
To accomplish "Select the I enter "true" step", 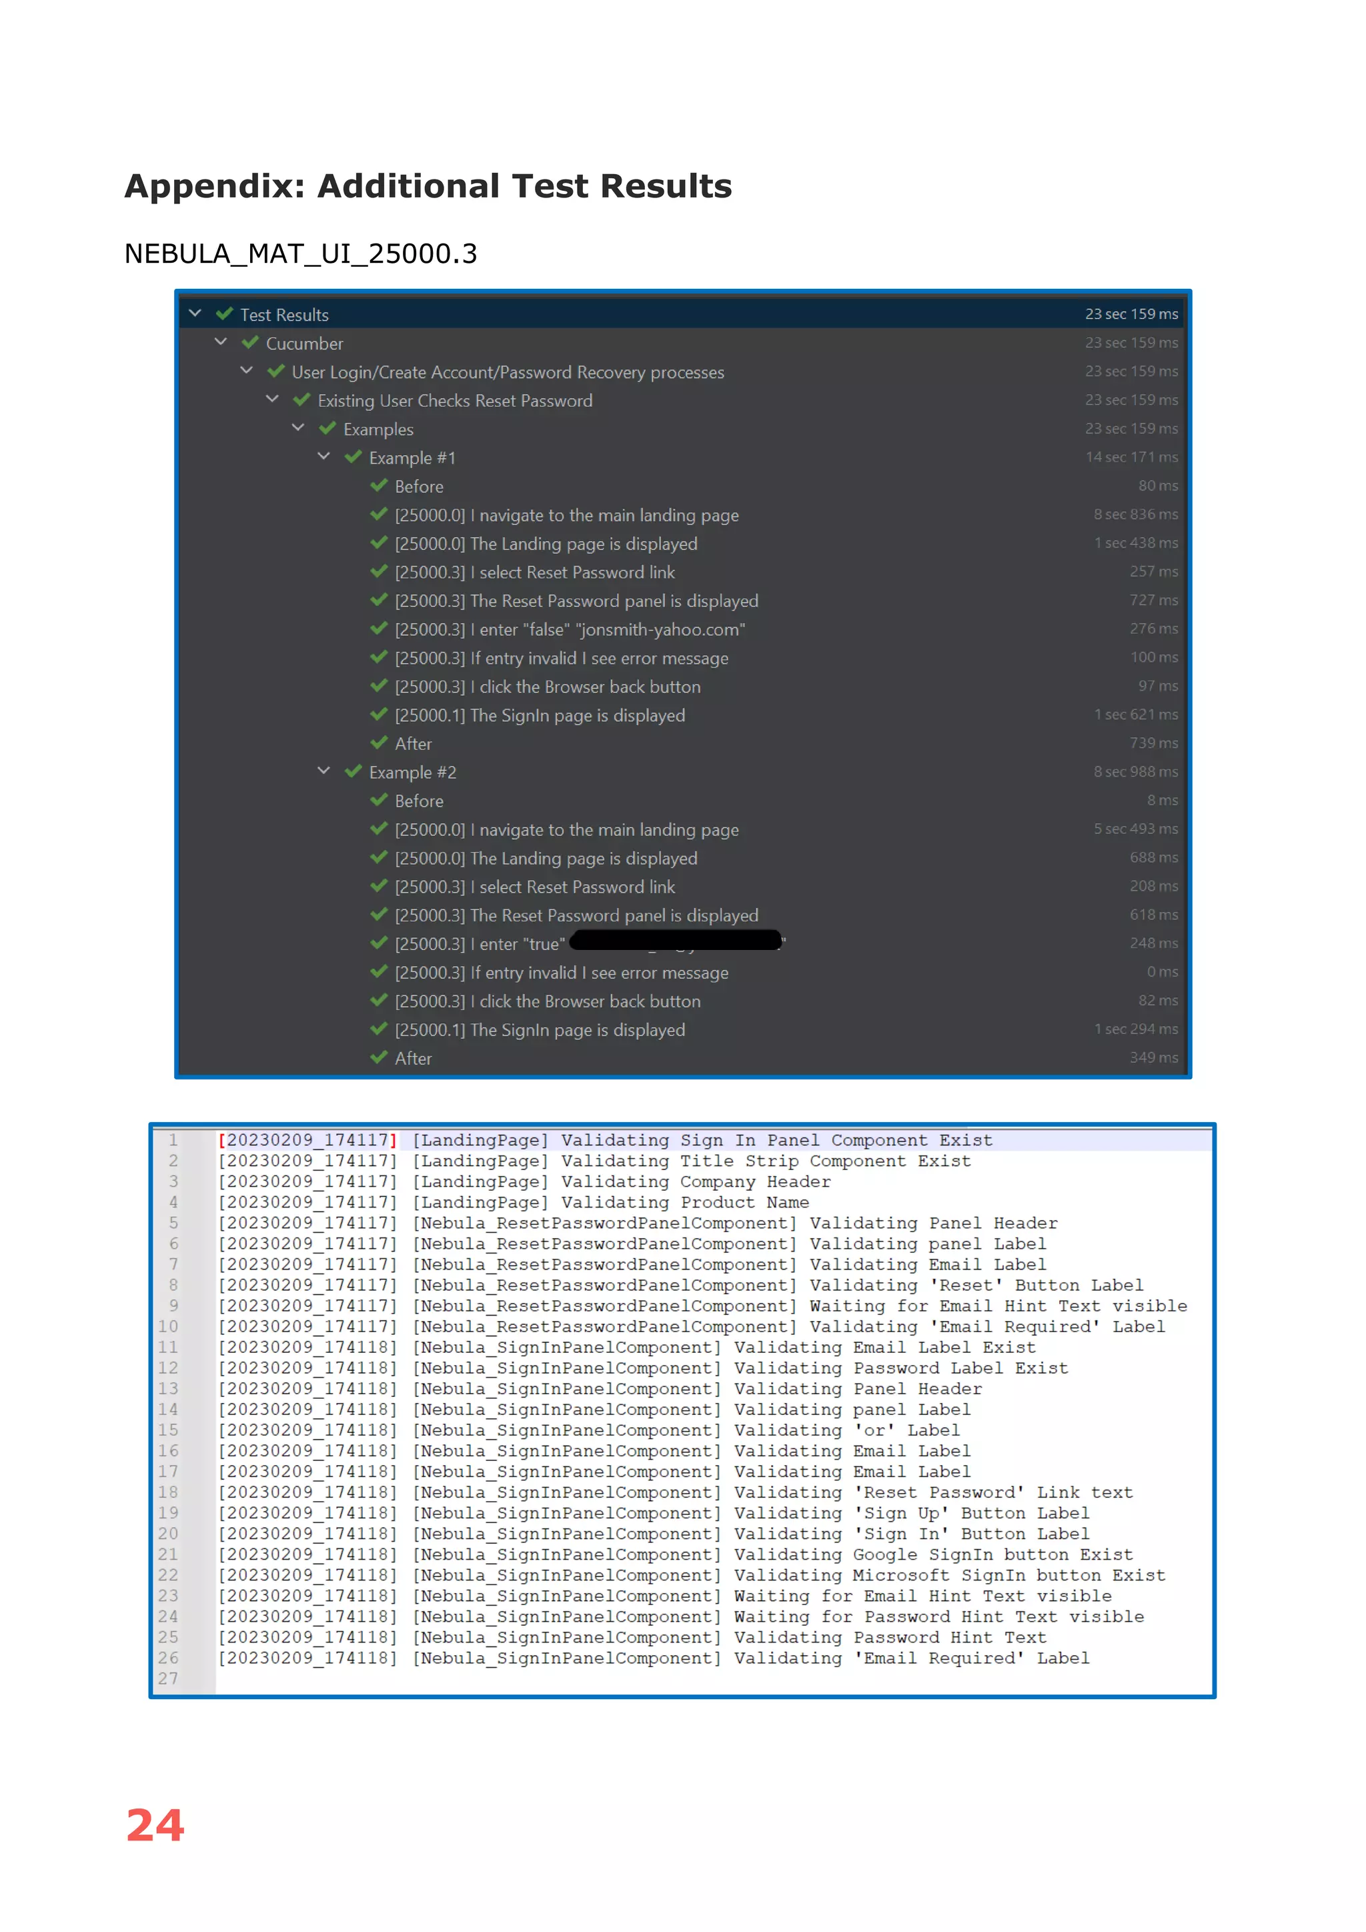I will [x=682, y=943].
